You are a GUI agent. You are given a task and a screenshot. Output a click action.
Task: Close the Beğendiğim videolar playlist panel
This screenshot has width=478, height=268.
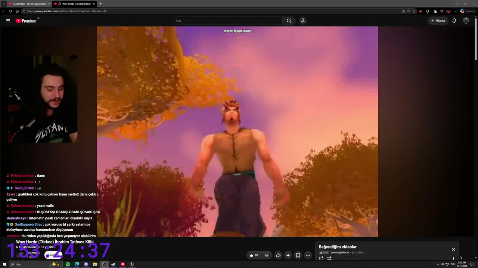(453, 249)
